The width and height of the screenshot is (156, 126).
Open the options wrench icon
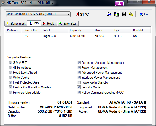pos(131,14)
